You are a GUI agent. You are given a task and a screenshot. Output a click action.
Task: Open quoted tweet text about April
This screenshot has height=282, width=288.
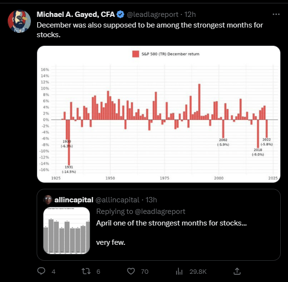click(x=171, y=233)
